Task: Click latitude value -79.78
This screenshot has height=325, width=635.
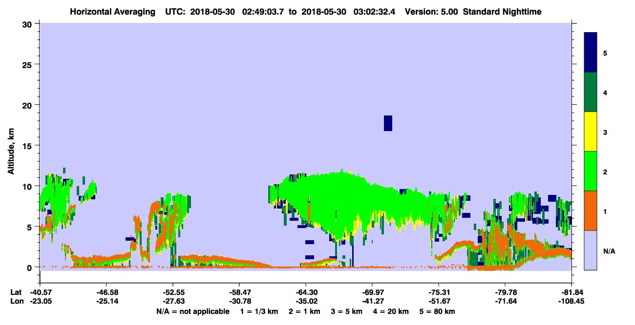Action: [505, 292]
